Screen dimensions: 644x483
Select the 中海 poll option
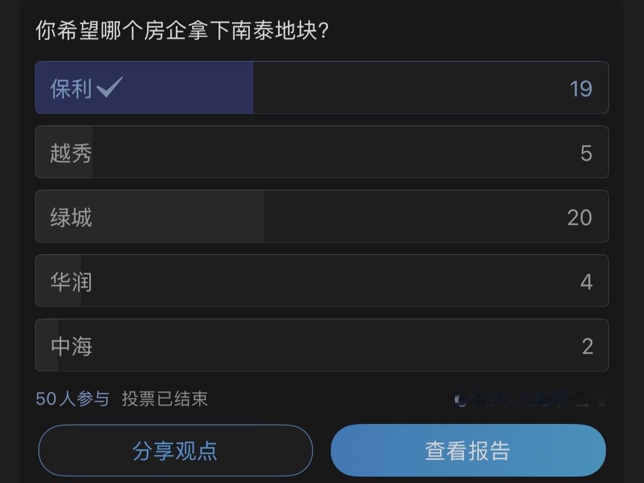[x=322, y=345]
